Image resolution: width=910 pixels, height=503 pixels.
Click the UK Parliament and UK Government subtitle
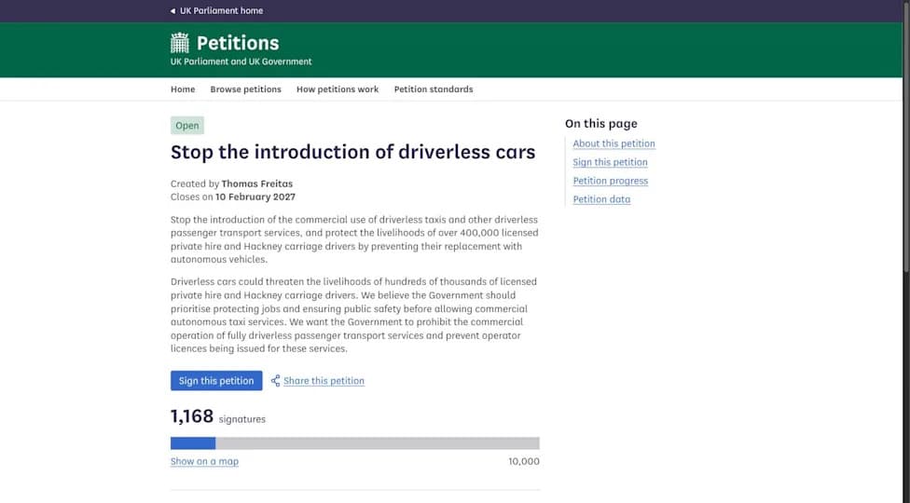click(241, 61)
